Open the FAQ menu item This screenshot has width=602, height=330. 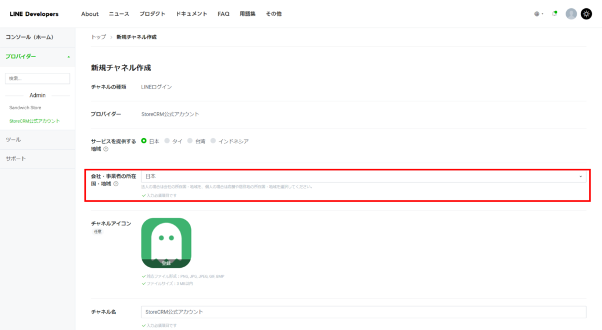point(223,14)
